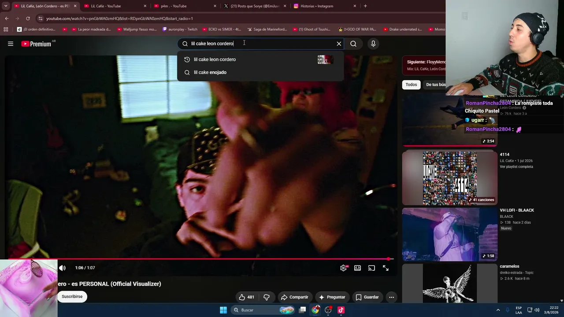Open the 4114 playlist thumbnail
Image resolution: width=564 pixels, height=317 pixels.
[449, 178]
